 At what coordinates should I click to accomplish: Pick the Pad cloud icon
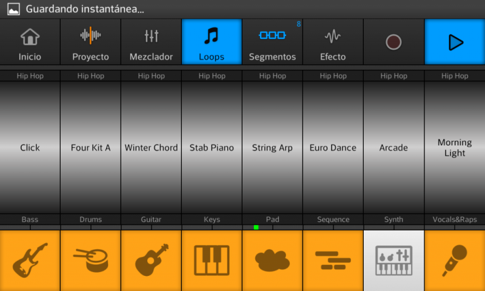(272, 260)
